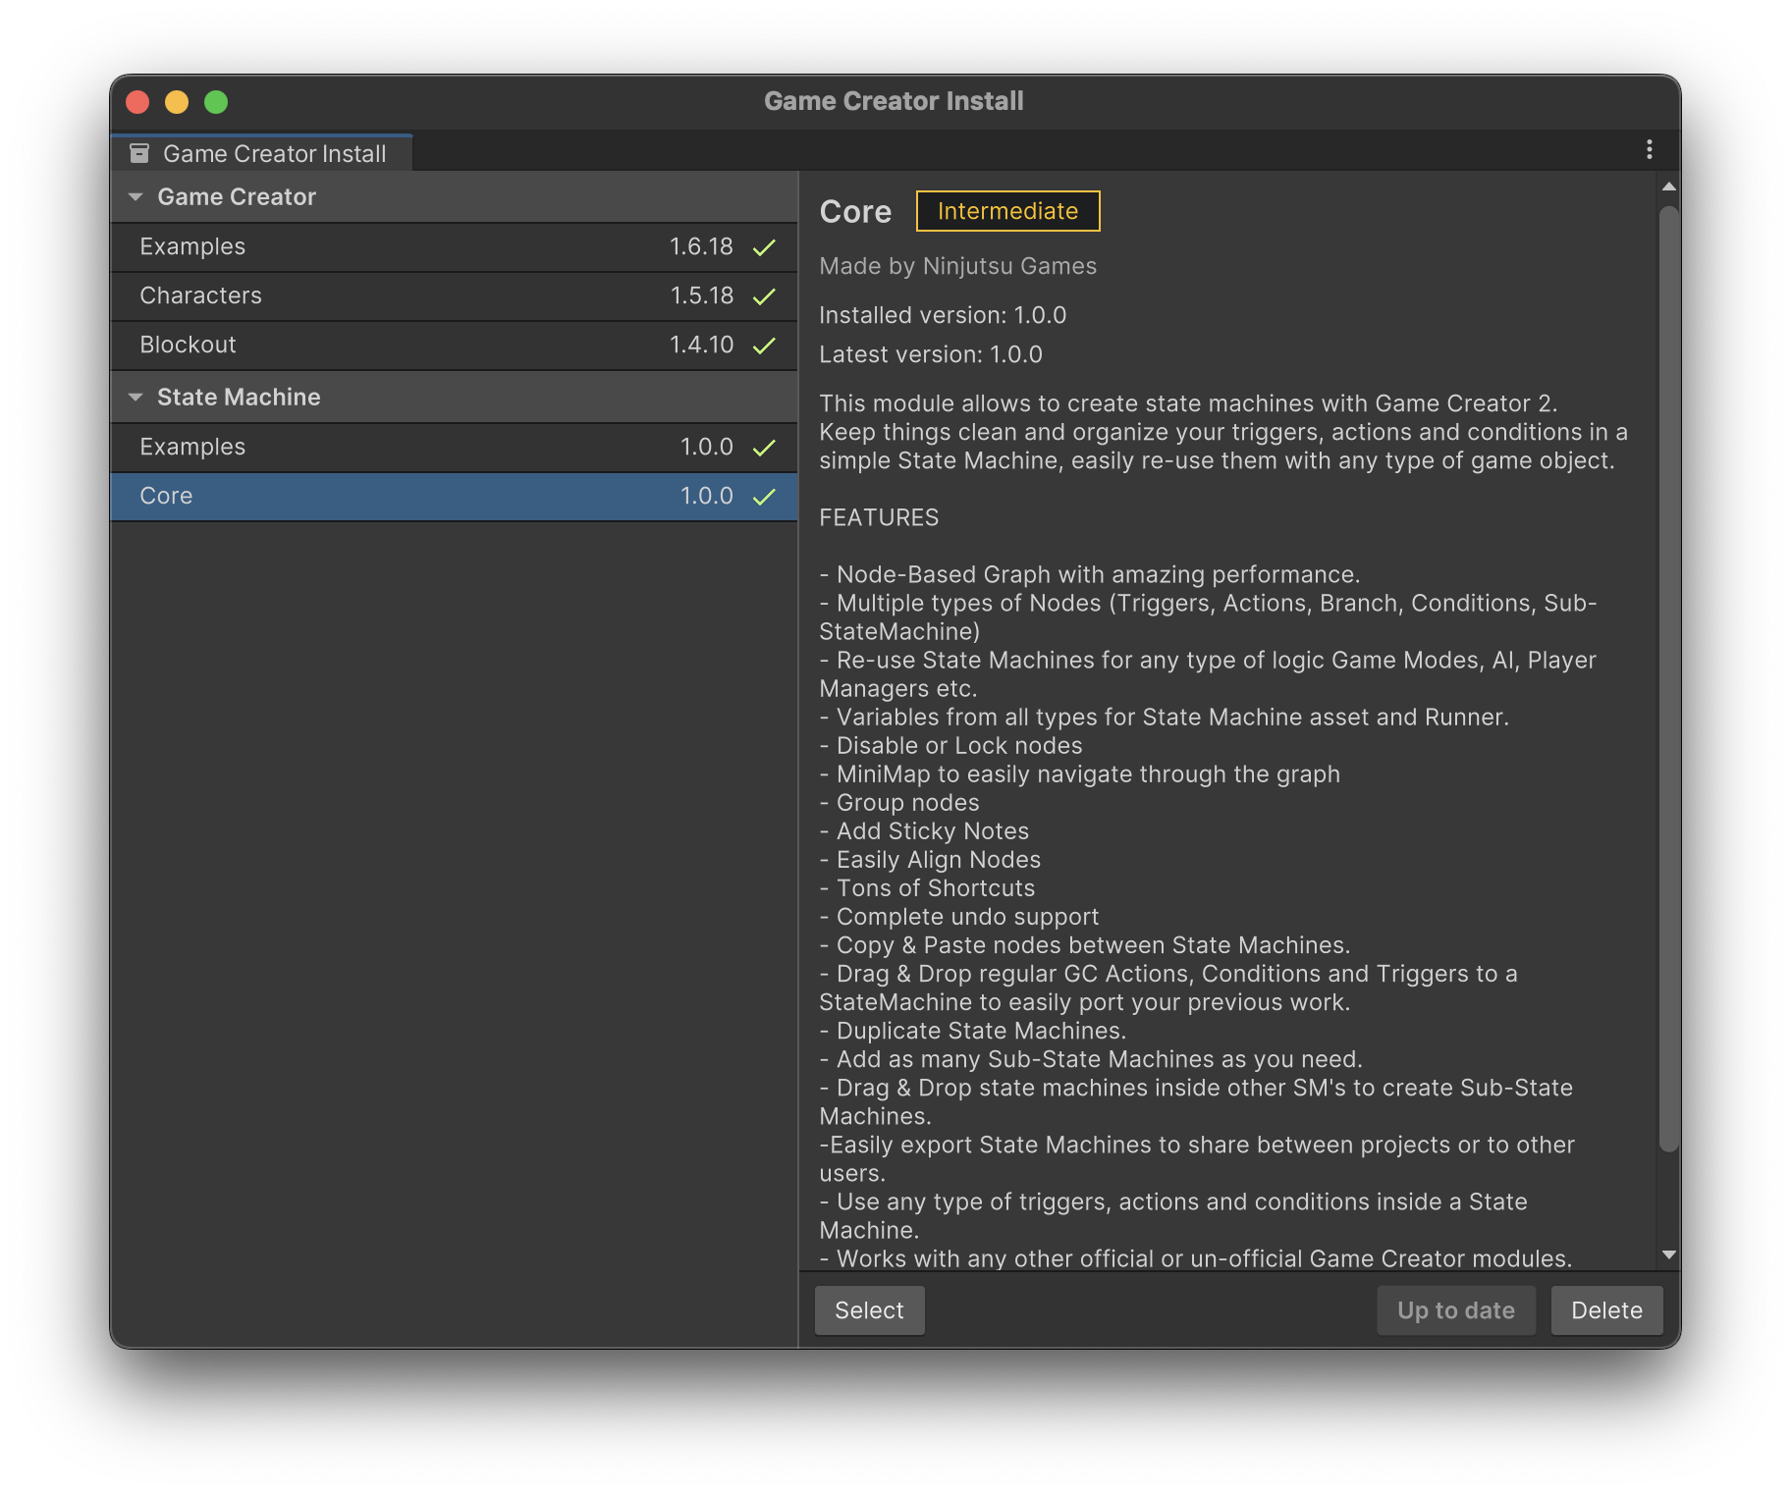Click the checkmark on the selected Core row
This screenshot has width=1791, height=1494.
(764, 497)
